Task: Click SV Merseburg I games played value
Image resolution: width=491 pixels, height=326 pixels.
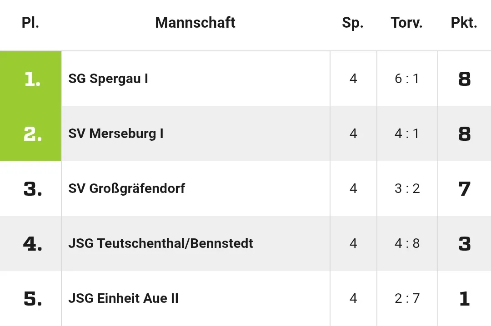Action: click(x=353, y=133)
